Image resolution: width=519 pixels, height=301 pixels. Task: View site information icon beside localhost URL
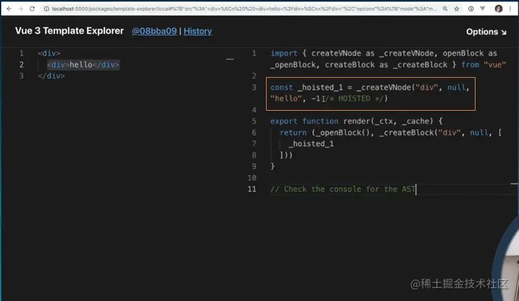[47, 9]
